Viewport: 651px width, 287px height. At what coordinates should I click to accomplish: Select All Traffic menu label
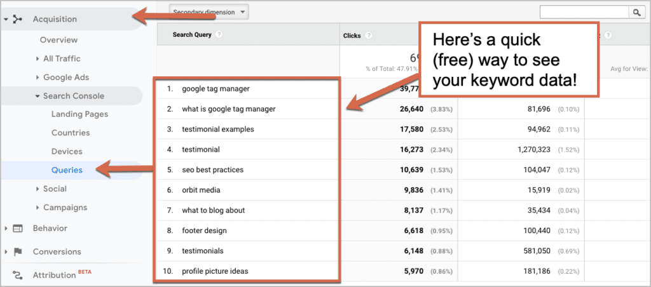[x=62, y=59]
